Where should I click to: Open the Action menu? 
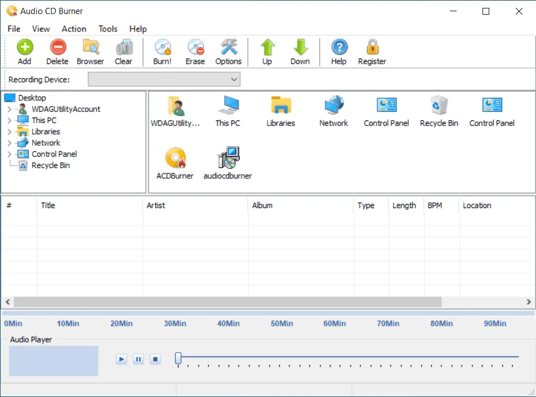74,29
